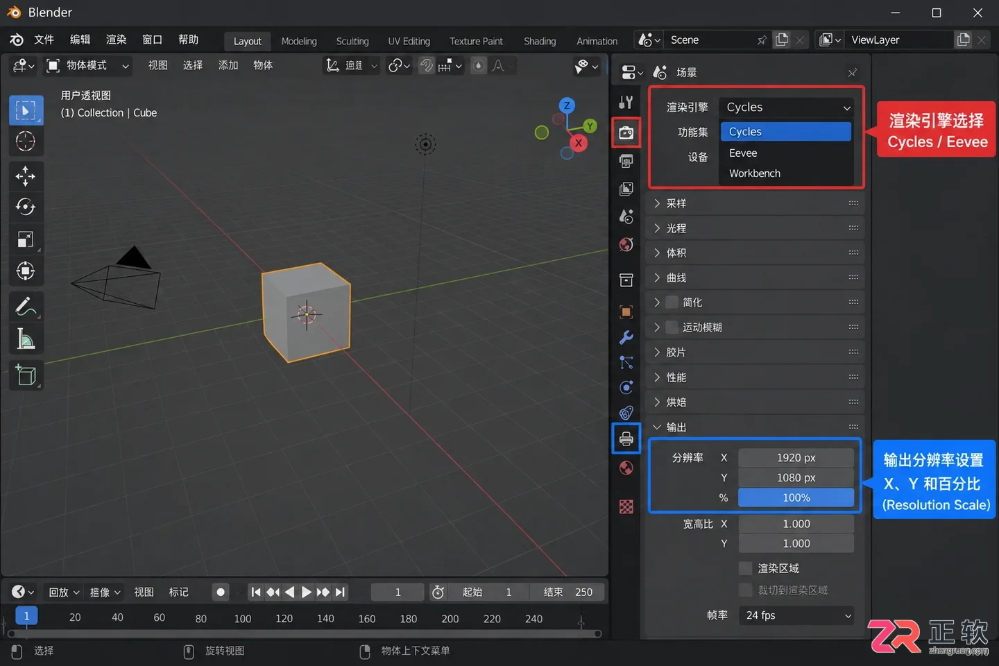Screen dimensions: 999x666
Task: Select the Transform tool
Action: point(26,271)
